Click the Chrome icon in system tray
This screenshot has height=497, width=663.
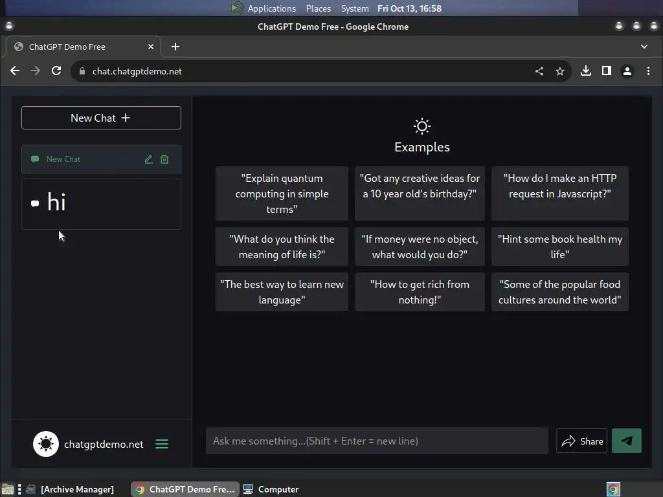pyautogui.click(x=613, y=489)
